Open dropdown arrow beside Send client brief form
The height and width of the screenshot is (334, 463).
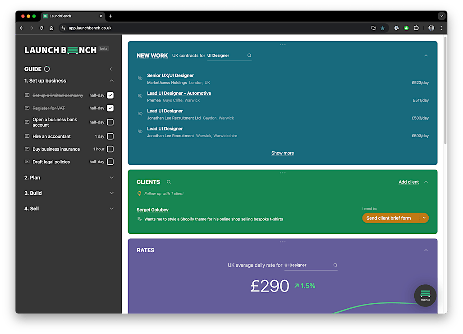[424, 218]
